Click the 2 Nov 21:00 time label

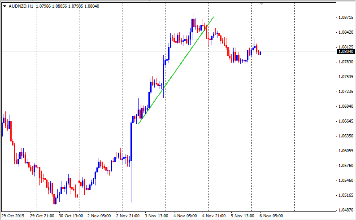128,216
